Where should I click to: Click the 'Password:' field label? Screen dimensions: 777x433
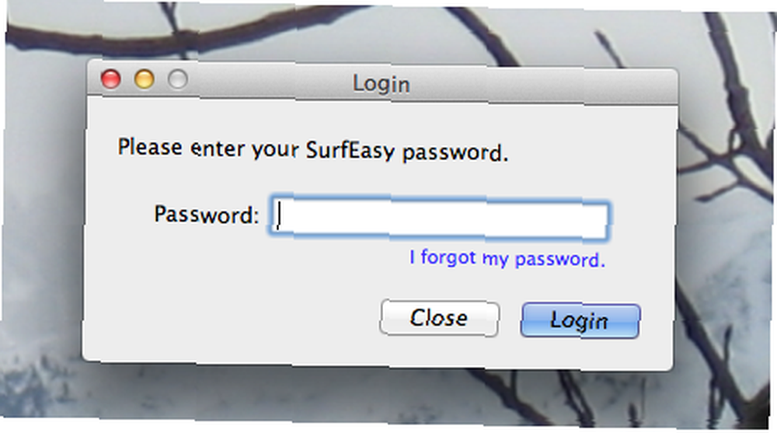pyautogui.click(x=206, y=215)
